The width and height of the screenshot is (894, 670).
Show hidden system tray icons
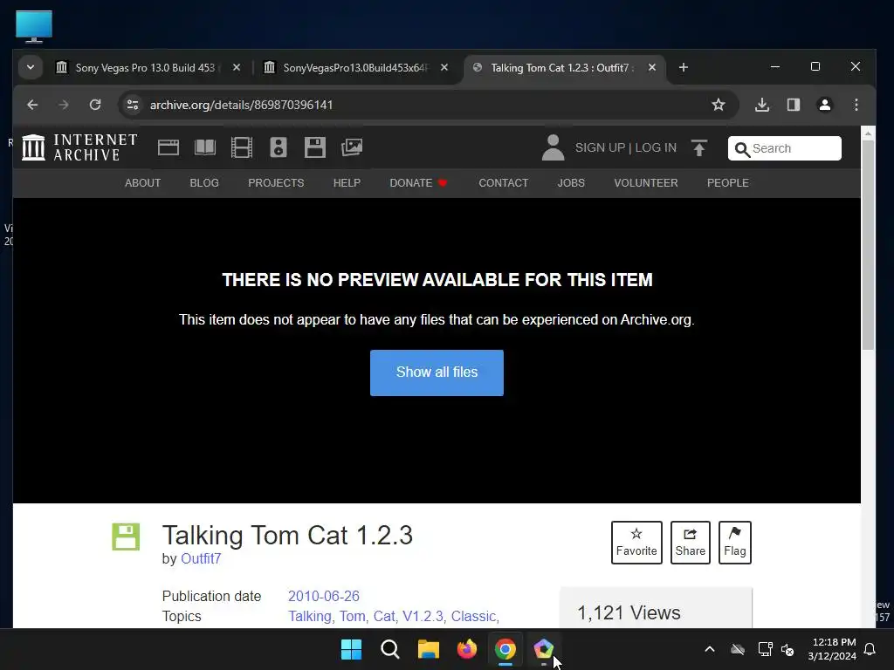coord(709,649)
